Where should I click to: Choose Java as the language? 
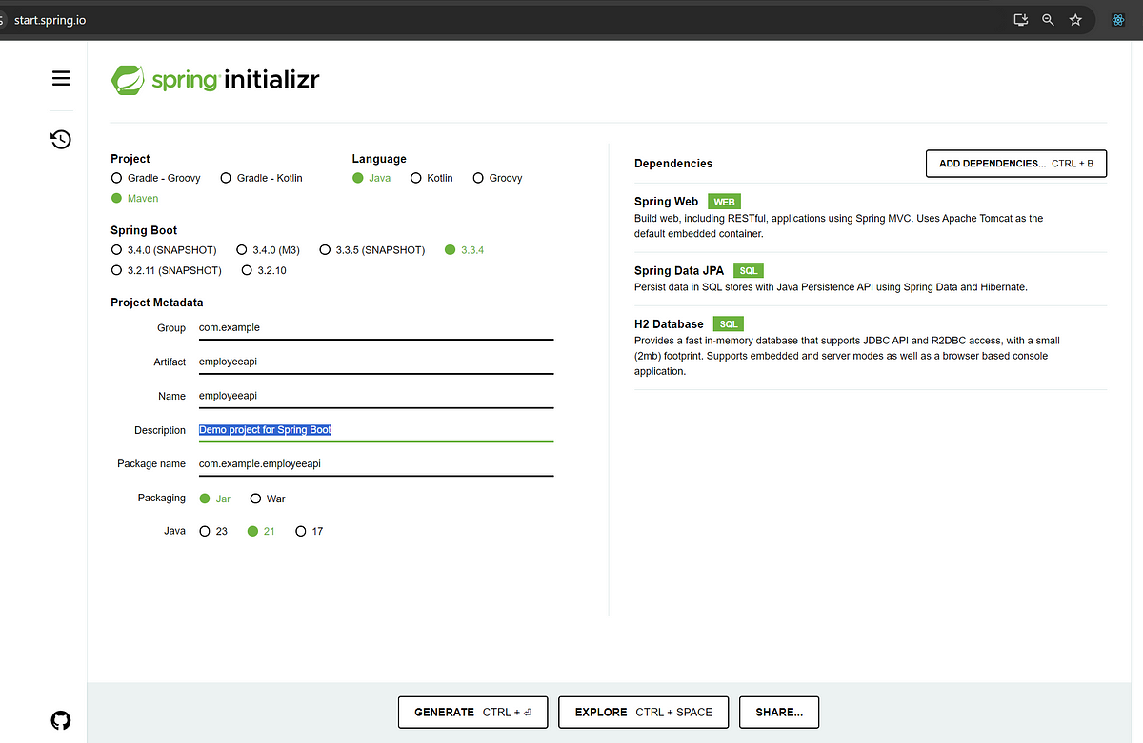tap(371, 178)
